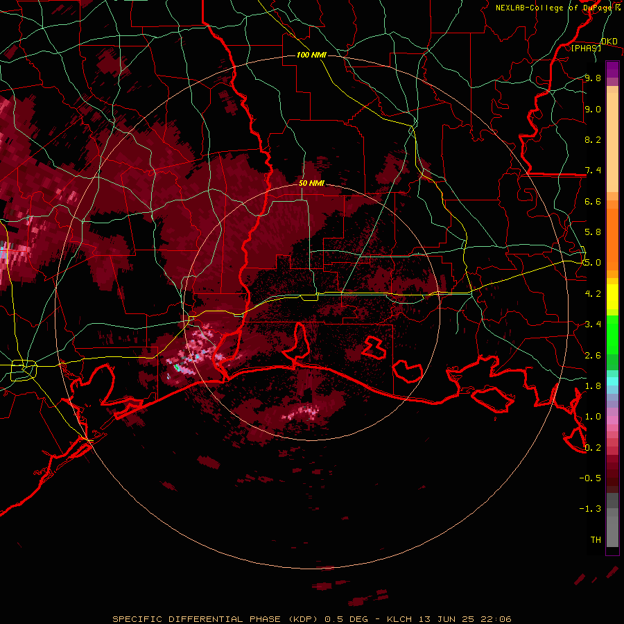Image resolution: width=624 pixels, height=624 pixels.
Task: Click the 9.8 value on the color scale
Action: click(593, 78)
